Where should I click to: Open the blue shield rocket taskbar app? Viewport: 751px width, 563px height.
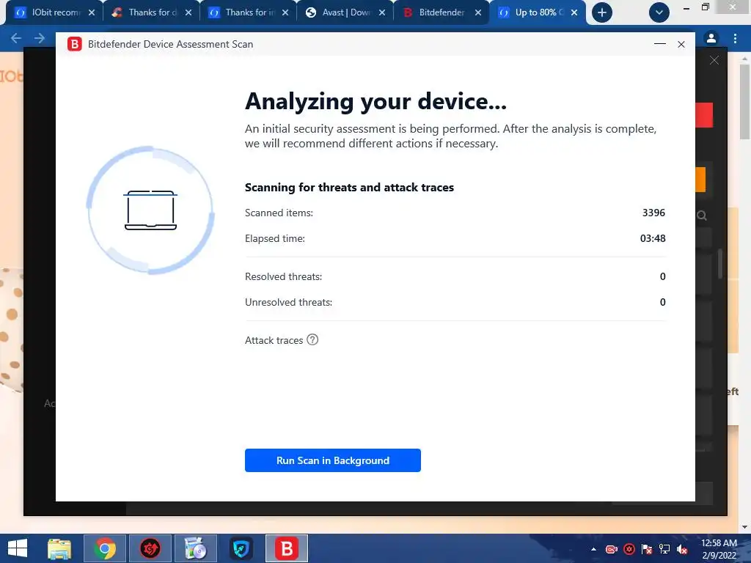(x=241, y=548)
